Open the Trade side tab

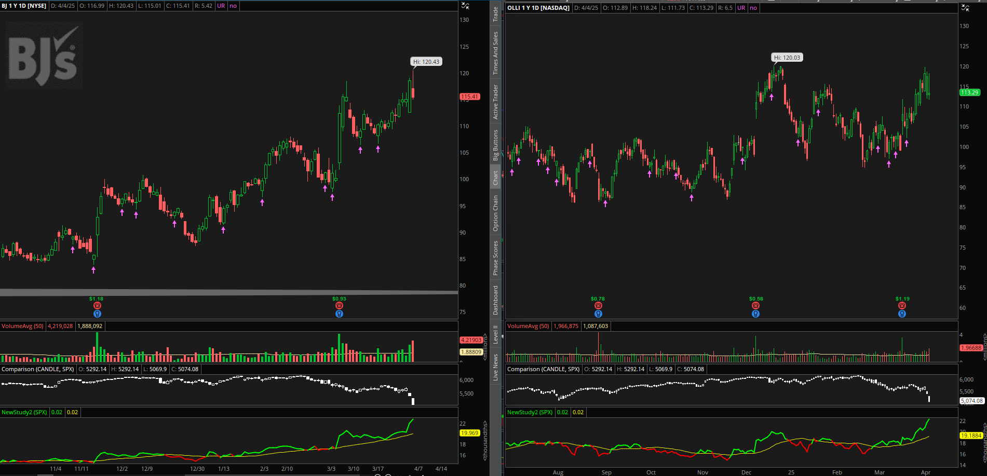pyautogui.click(x=495, y=13)
